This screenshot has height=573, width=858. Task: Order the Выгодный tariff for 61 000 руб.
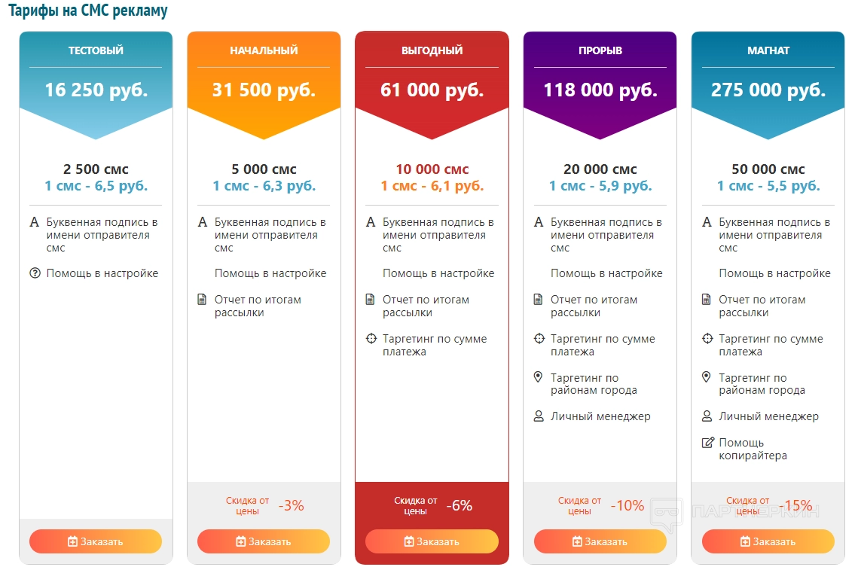point(432,541)
